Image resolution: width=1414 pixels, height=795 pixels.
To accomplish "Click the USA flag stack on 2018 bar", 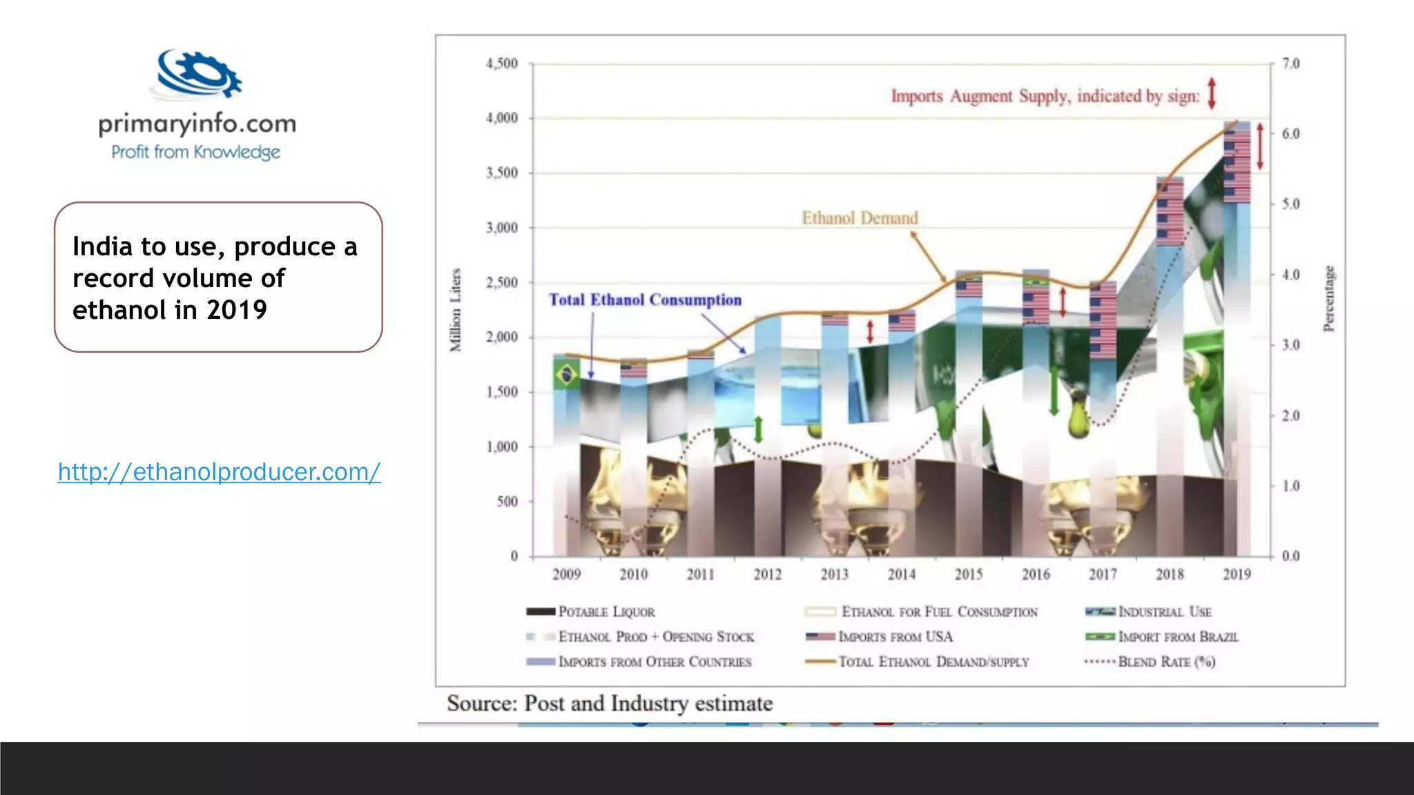I will (x=1170, y=212).
